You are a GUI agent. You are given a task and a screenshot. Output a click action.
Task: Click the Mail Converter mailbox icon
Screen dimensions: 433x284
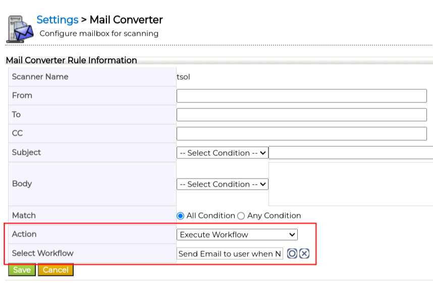point(20,29)
